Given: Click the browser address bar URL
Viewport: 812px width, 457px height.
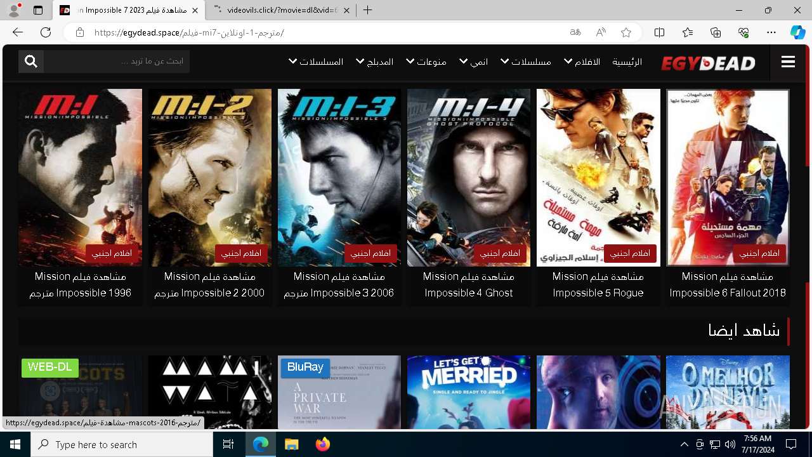Looking at the screenshot, I should [x=189, y=32].
